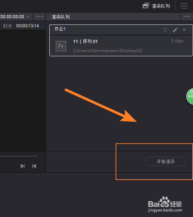Image resolution: width=193 pixels, height=217 pixels.
Task: Click the Start Render (开始渲染) button
Action: 166,161
